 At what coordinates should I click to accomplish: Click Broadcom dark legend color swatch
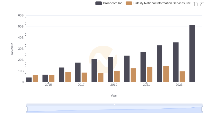coord(99,3)
